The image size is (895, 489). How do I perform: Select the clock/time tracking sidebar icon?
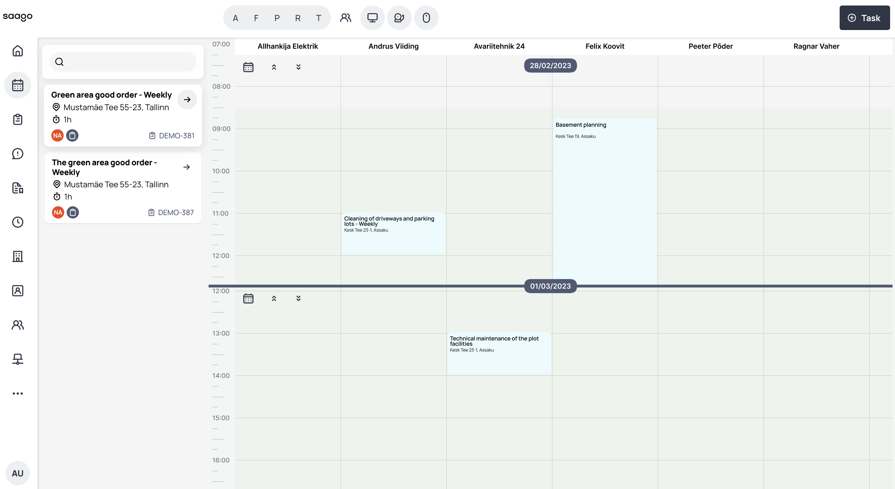pos(18,222)
